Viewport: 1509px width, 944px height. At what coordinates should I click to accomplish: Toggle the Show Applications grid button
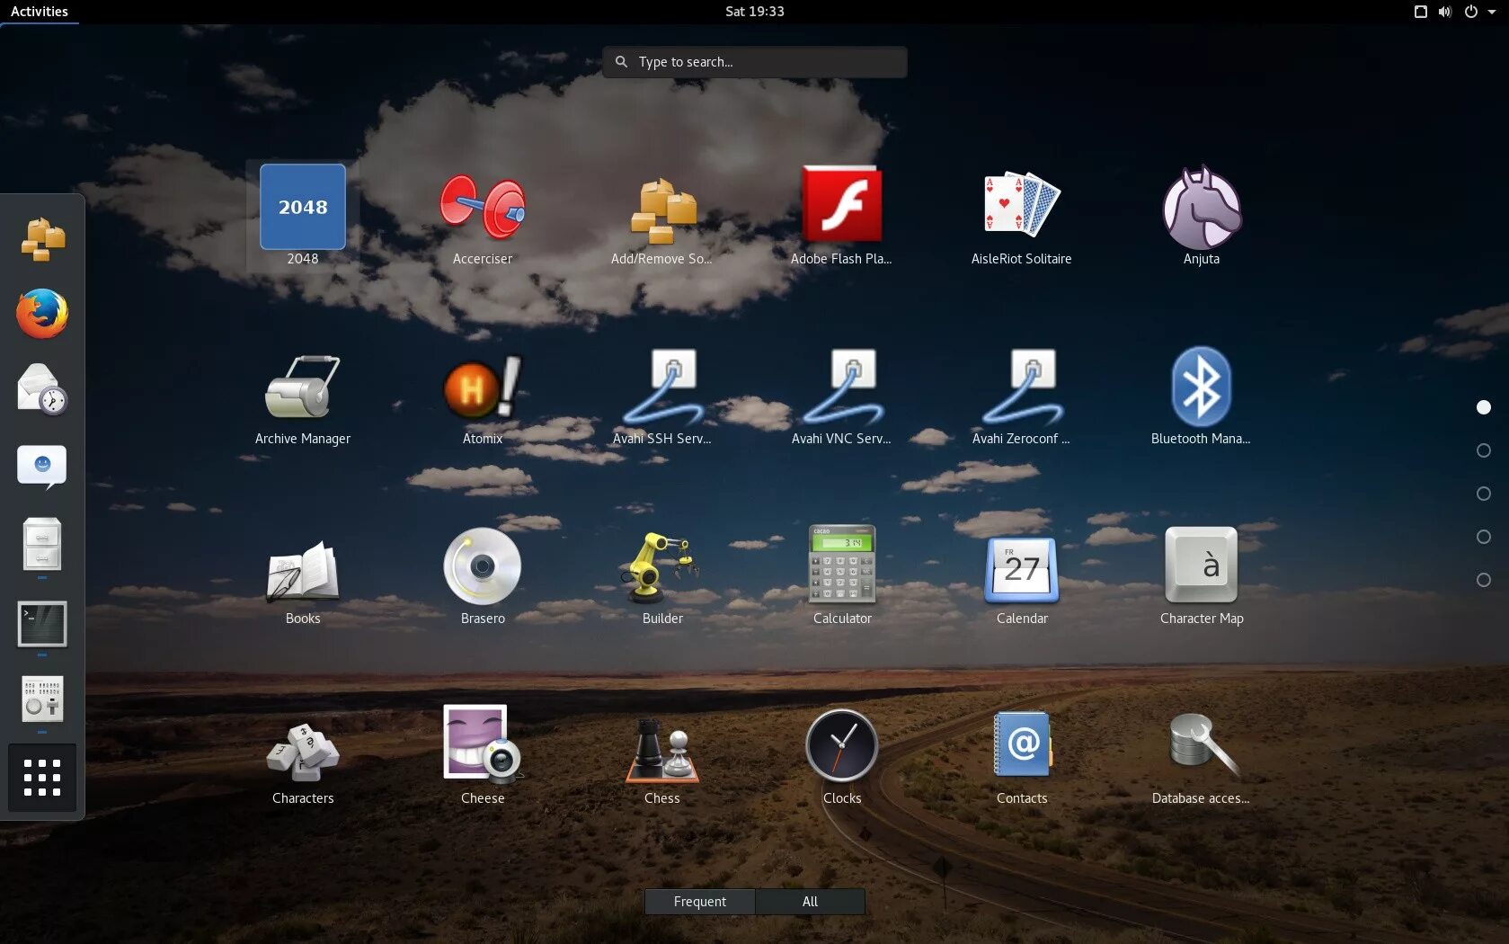(x=42, y=778)
